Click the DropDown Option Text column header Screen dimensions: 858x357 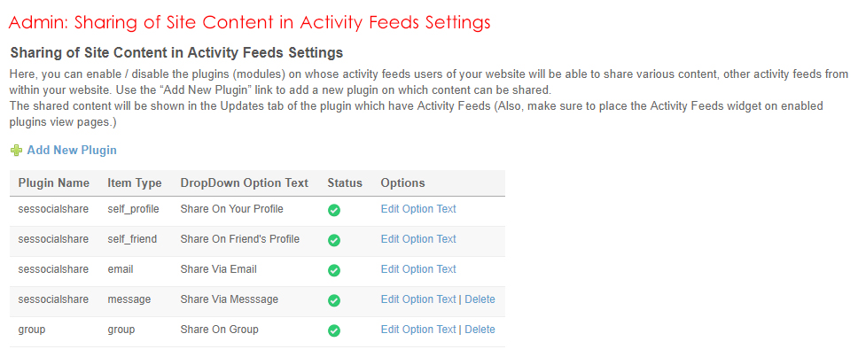[x=245, y=183]
